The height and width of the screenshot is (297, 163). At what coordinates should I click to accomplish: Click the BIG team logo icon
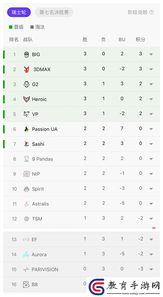coord(27,54)
